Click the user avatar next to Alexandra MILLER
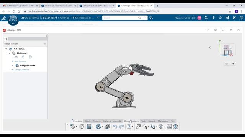 click(199, 18)
